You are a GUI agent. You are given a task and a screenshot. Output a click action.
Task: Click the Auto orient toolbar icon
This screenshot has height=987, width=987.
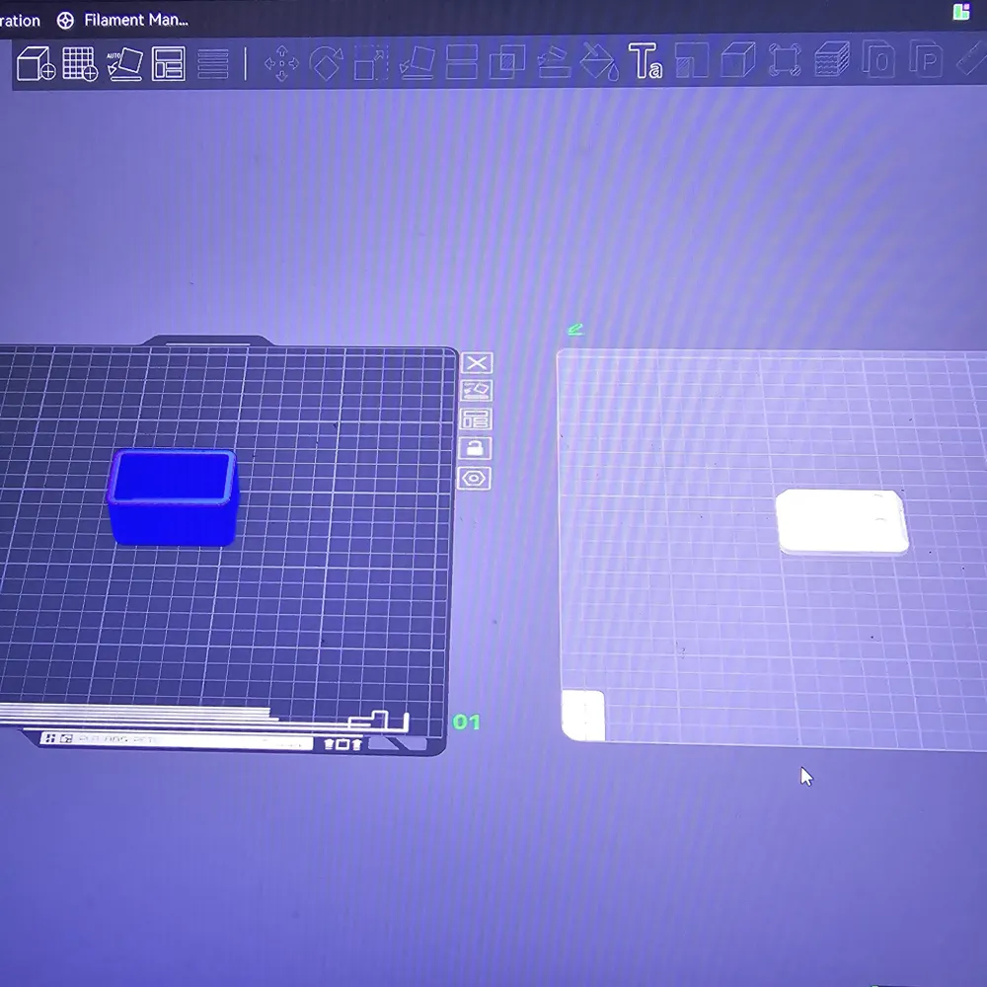[x=124, y=63]
